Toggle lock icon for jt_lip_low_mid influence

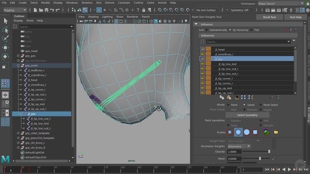click(x=202, y=64)
